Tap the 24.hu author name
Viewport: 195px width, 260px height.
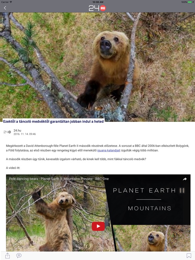(x=17, y=130)
